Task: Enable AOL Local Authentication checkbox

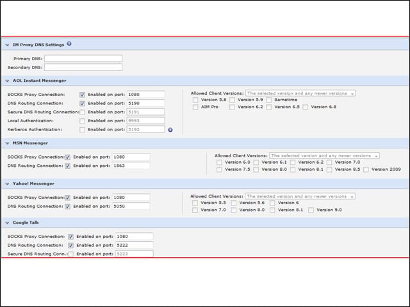Action: 82,121
